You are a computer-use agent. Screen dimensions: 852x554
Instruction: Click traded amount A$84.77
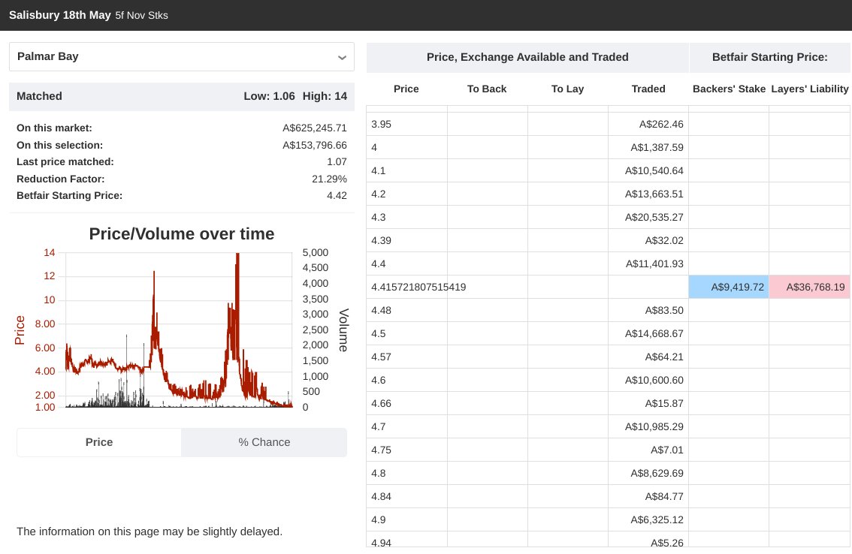click(x=664, y=497)
